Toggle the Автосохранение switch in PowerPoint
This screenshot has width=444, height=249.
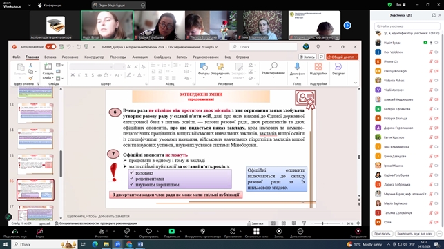50,47
